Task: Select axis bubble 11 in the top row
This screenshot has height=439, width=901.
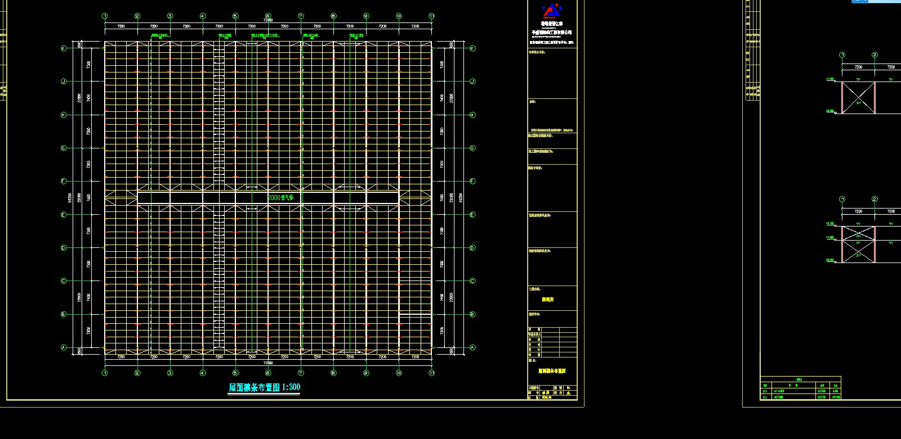Action: (431, 16)
